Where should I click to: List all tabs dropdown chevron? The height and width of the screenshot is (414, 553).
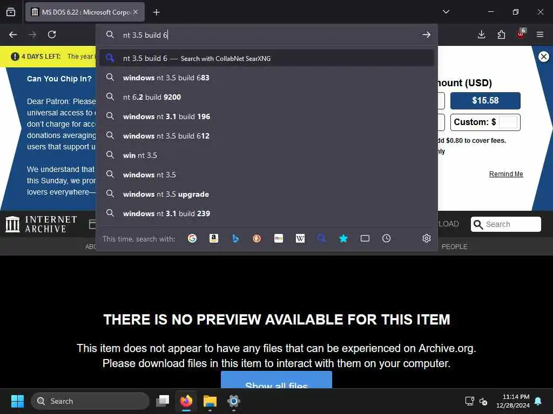[x=446, y=12]
